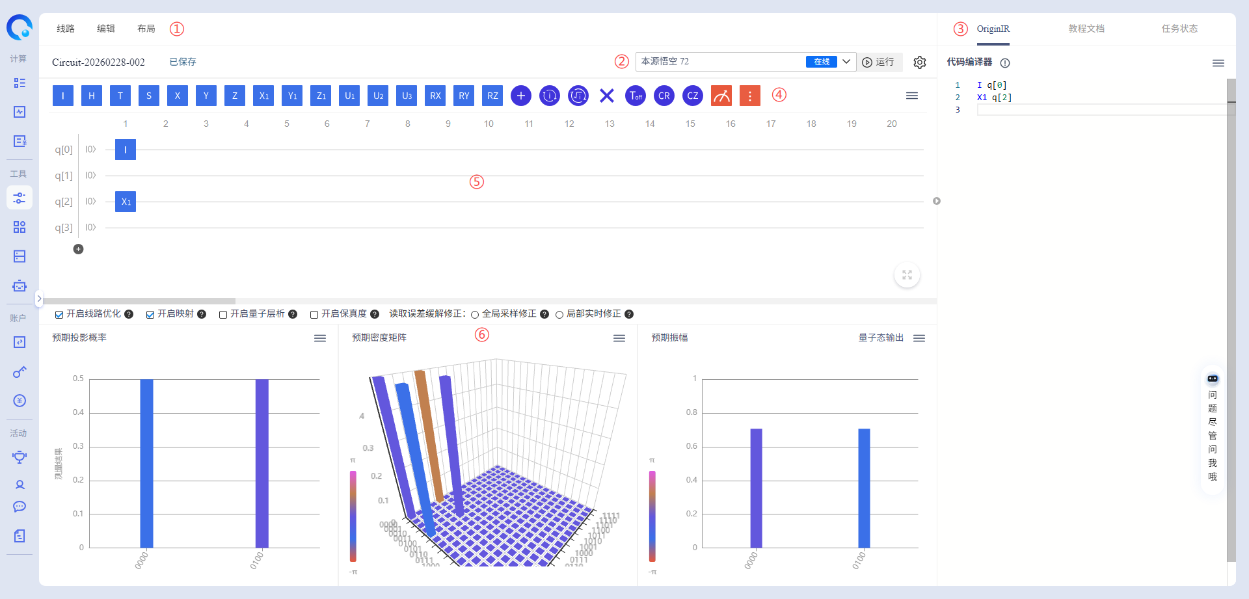Click the fullscreen expand circuit icon
Screen dimensions: 1249x599
[907, 275]
